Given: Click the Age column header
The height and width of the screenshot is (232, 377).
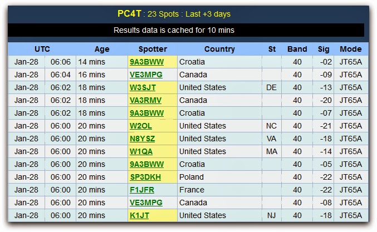Looking at the screenshot, I should tap(102, 49).
